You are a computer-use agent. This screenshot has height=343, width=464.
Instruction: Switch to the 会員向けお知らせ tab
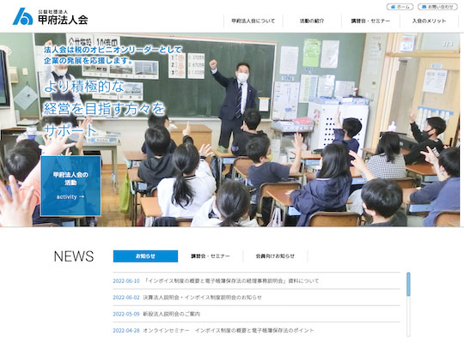point(275,256)
